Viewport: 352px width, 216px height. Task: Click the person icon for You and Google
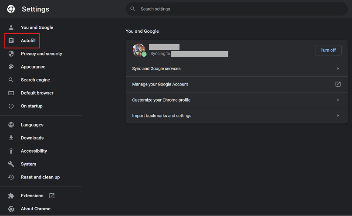11,27
